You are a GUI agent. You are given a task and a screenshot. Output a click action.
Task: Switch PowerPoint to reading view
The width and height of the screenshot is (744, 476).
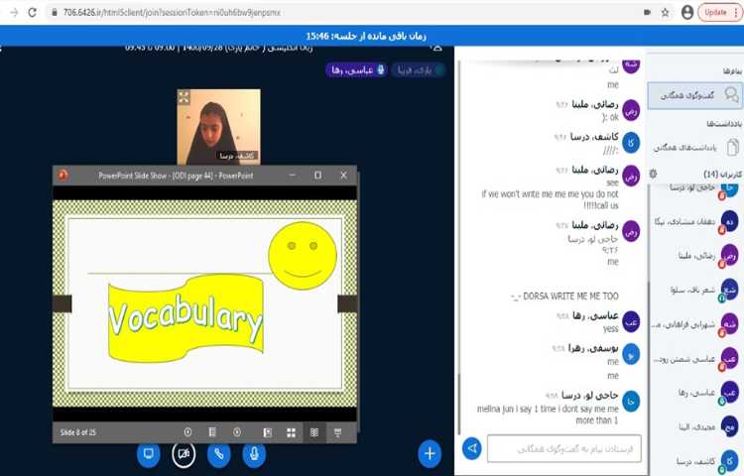(314, 432)
